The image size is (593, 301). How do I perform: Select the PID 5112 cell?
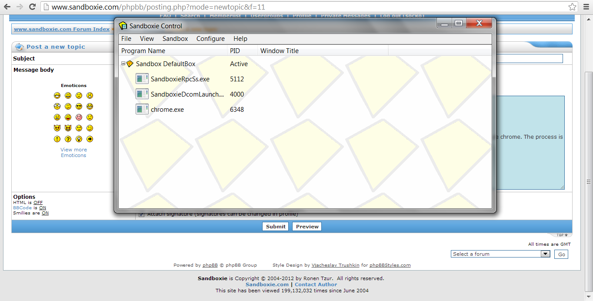[x=237, y=79]
